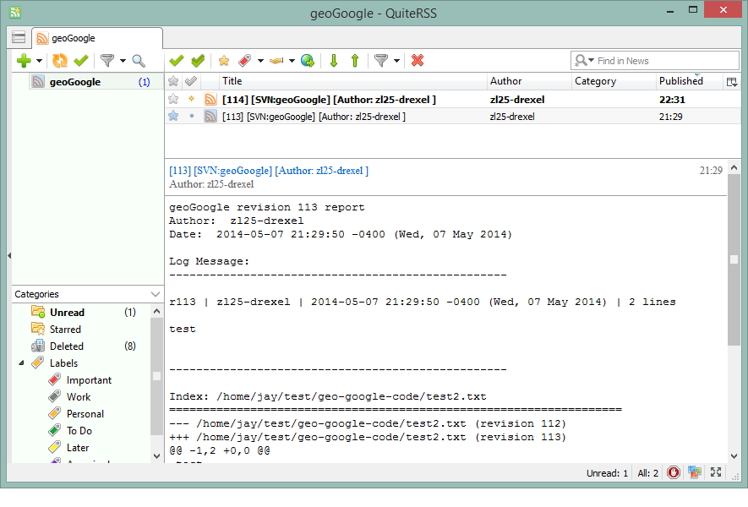Click the news filter funnel icon
The width and height of the screenshot is (748, 507).
point(381,61)
